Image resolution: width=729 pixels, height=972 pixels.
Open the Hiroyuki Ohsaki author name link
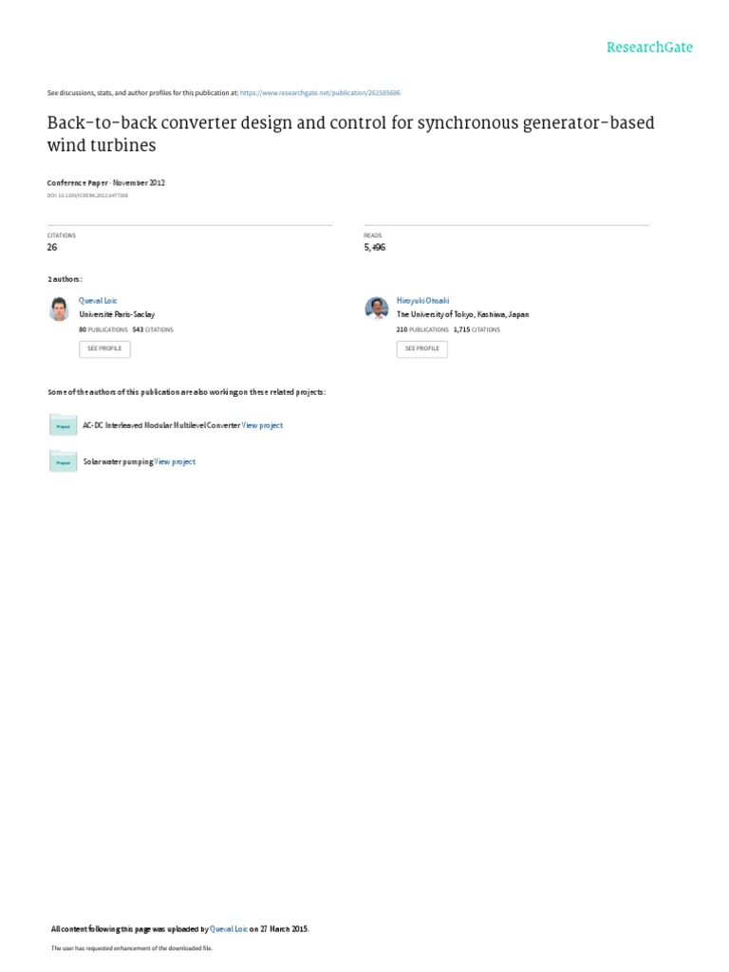tap(422, 301)
